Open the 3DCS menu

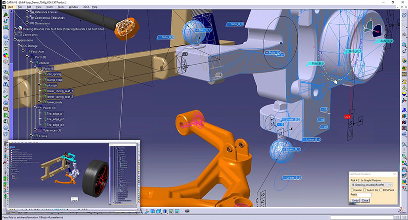(86, 7)
